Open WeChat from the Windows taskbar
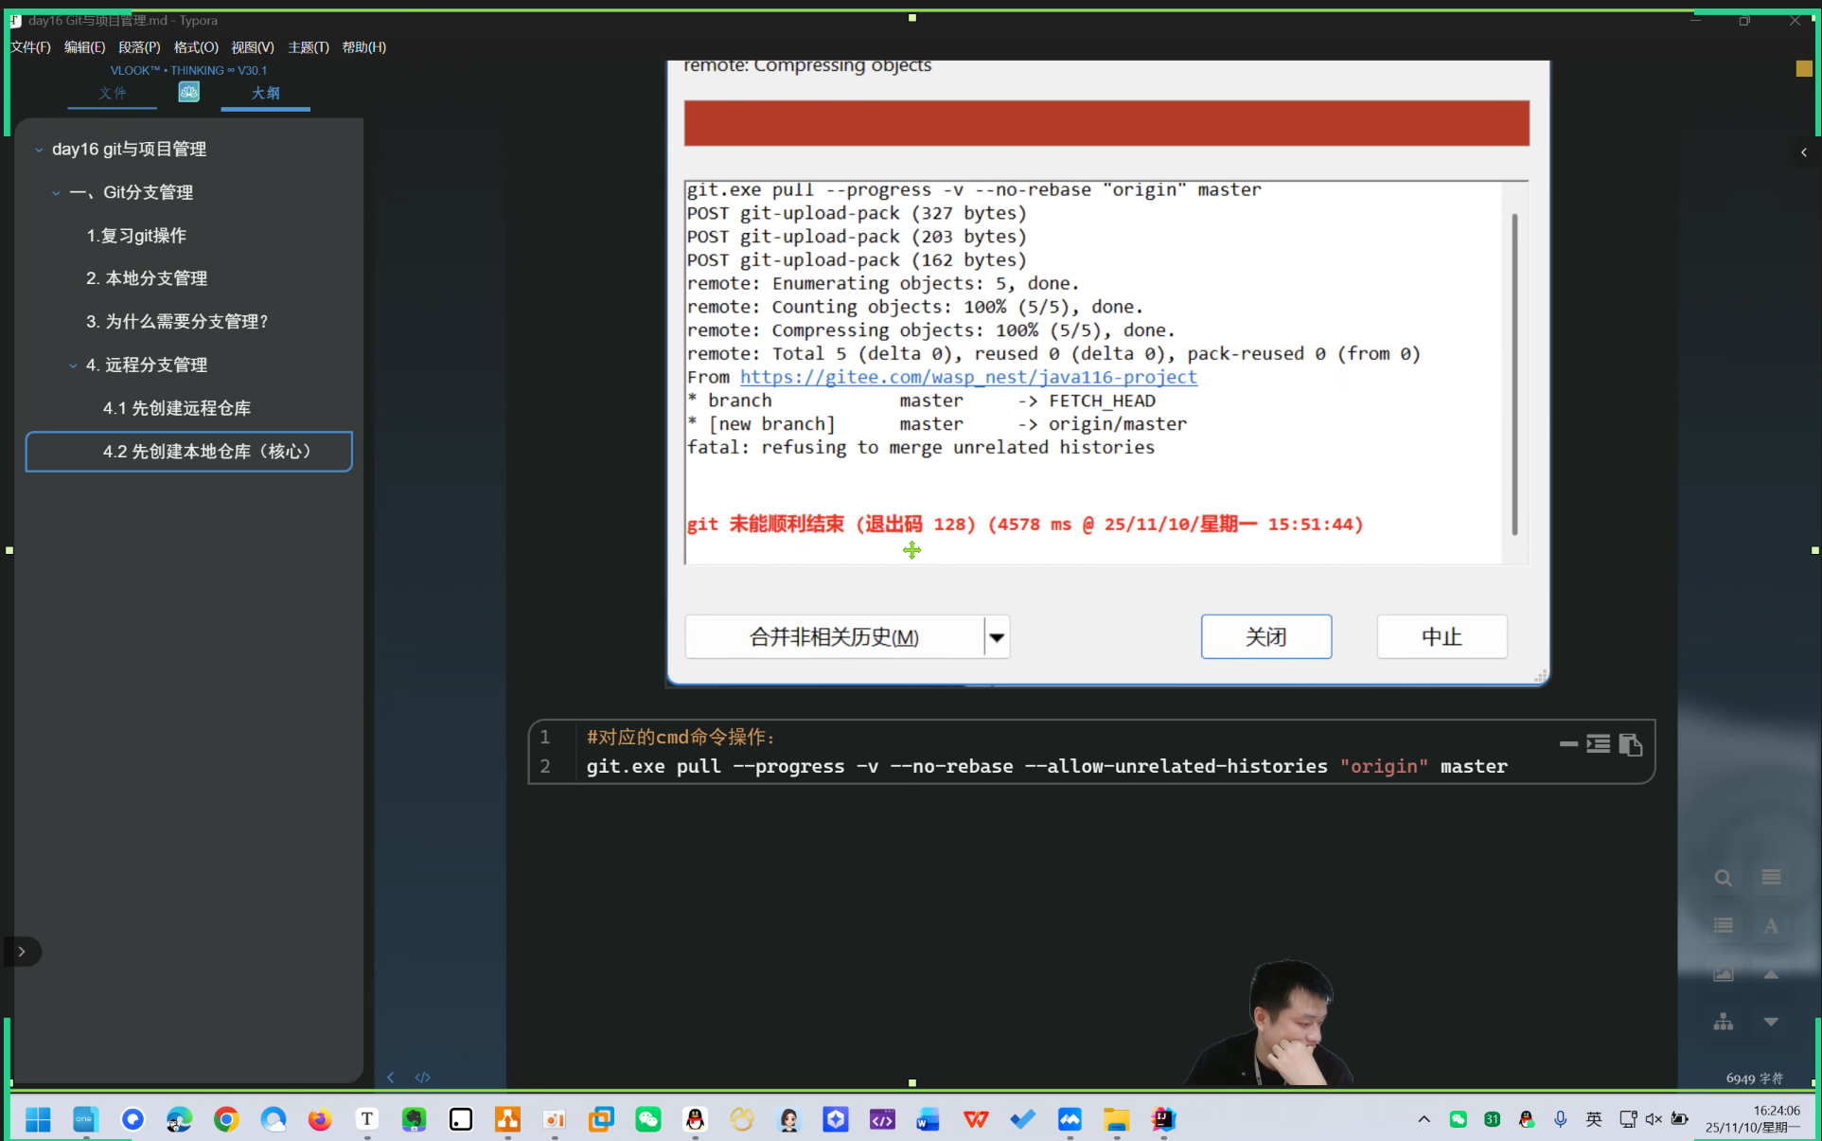Screen dimensions: 1822x1141 click(648, 1120)
